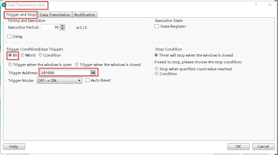
Task: Enable the Auto Reset checkbox
Action: [x=88, y=80]
